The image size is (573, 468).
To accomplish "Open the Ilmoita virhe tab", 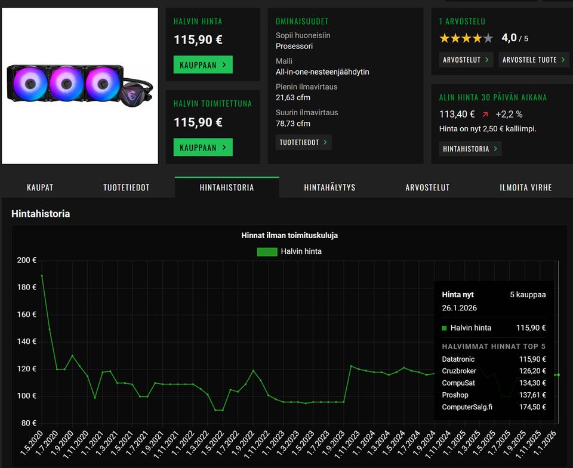I will (525, 187).
